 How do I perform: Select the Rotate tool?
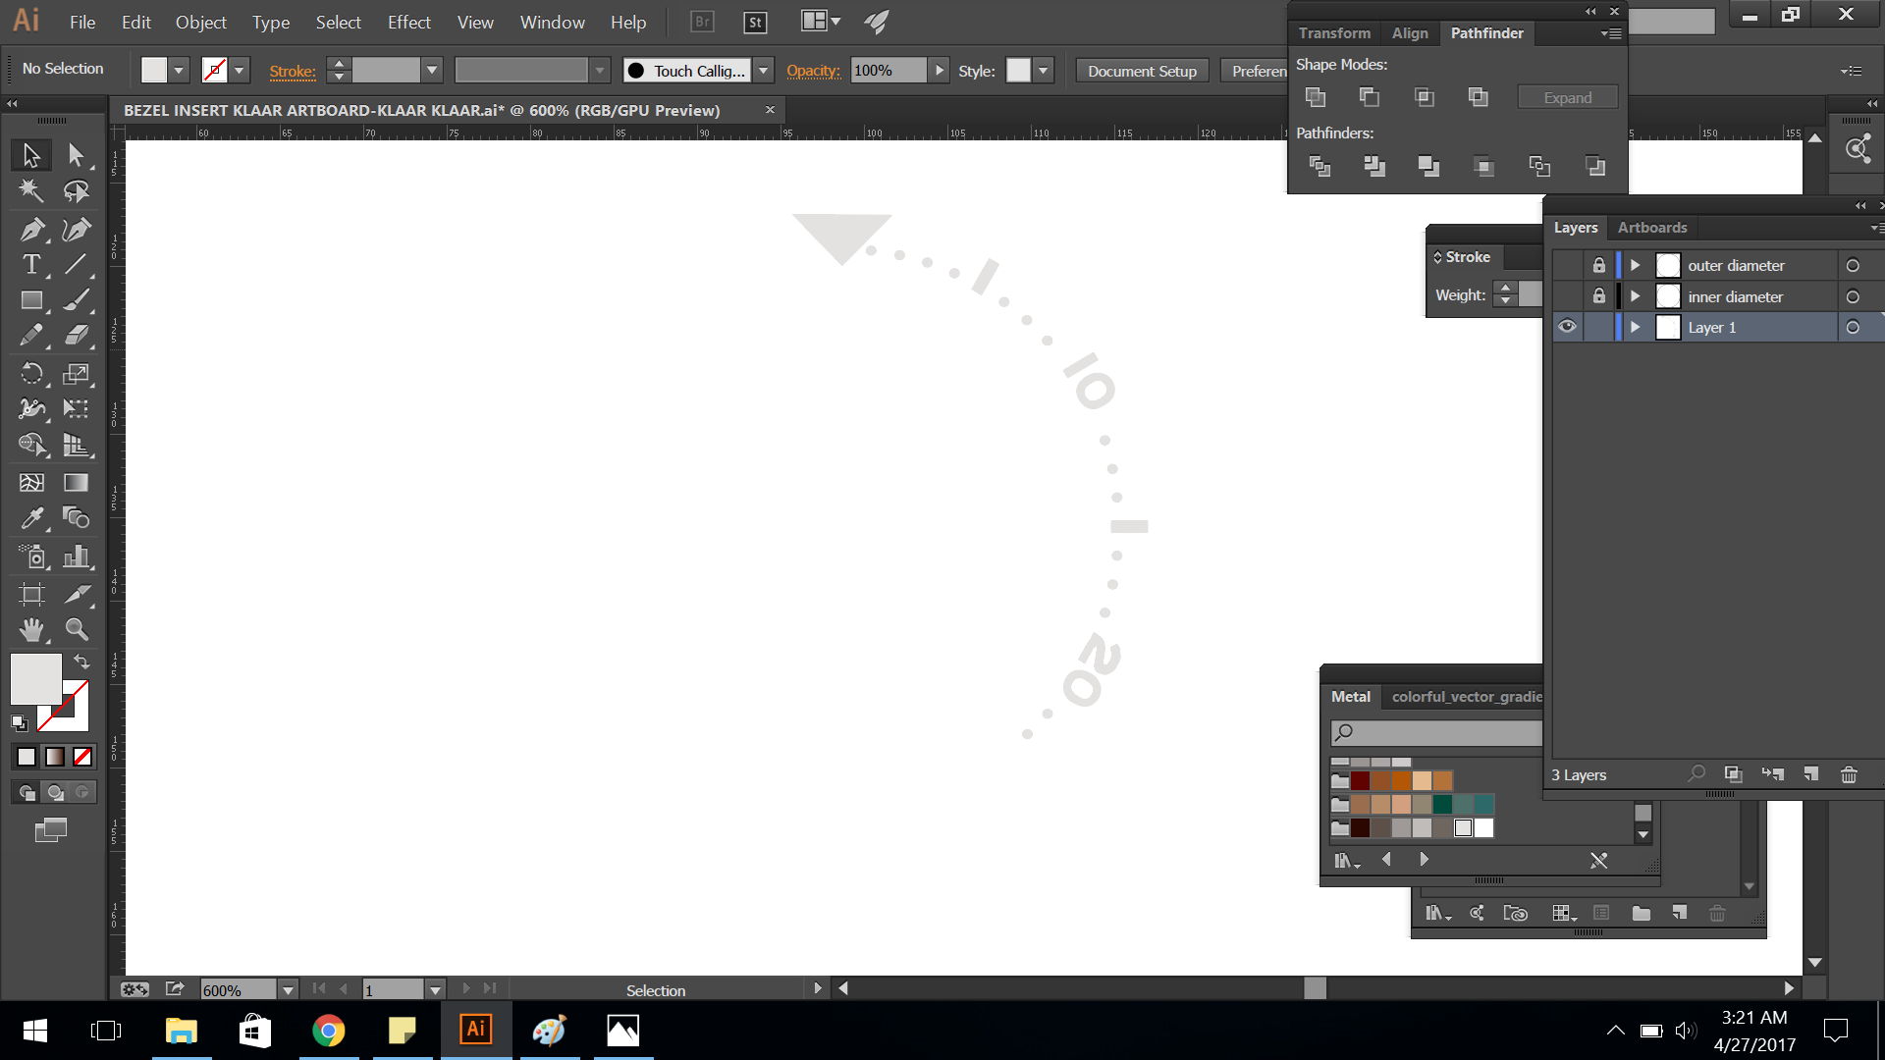(x=31, y=373)
